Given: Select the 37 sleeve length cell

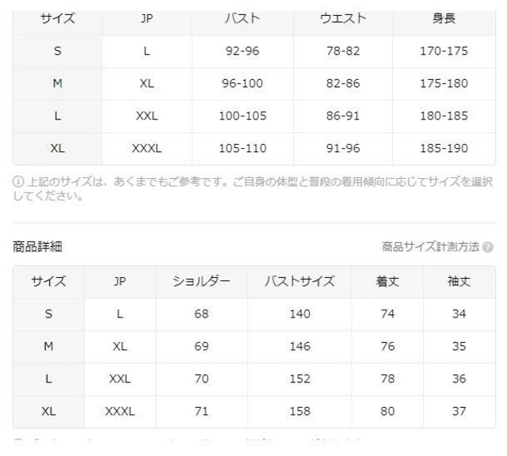Looking at the screenshot, I should (459, 412).
